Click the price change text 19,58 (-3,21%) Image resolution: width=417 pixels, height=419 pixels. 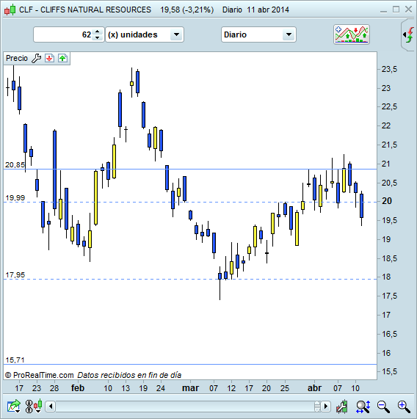(187, 10)
